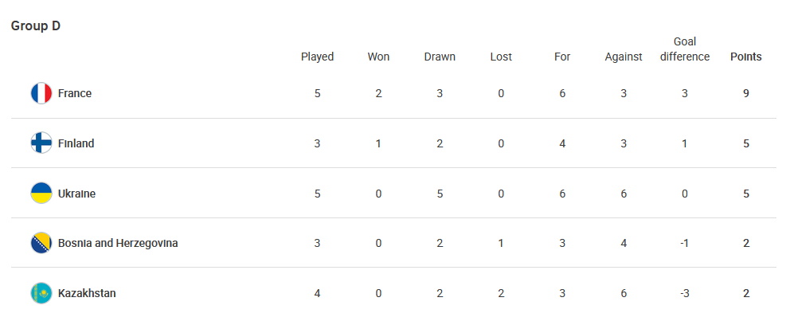This screenshot has height=321, width=794.
Task: Click the Bosnia and Herzegovina flag icon
Action: point(41,243)
